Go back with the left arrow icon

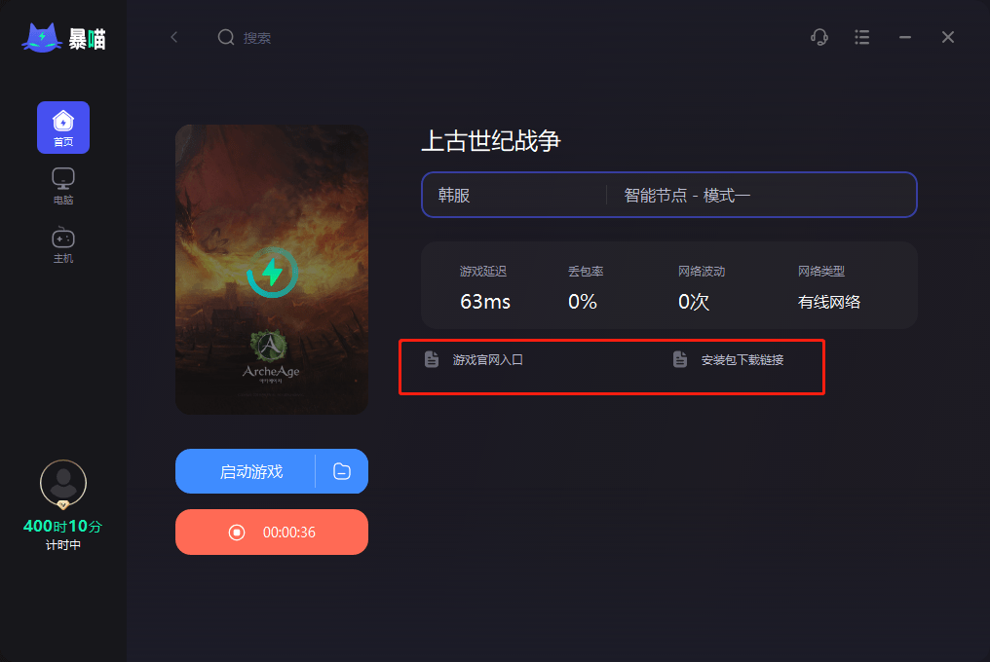coord(174,37)
